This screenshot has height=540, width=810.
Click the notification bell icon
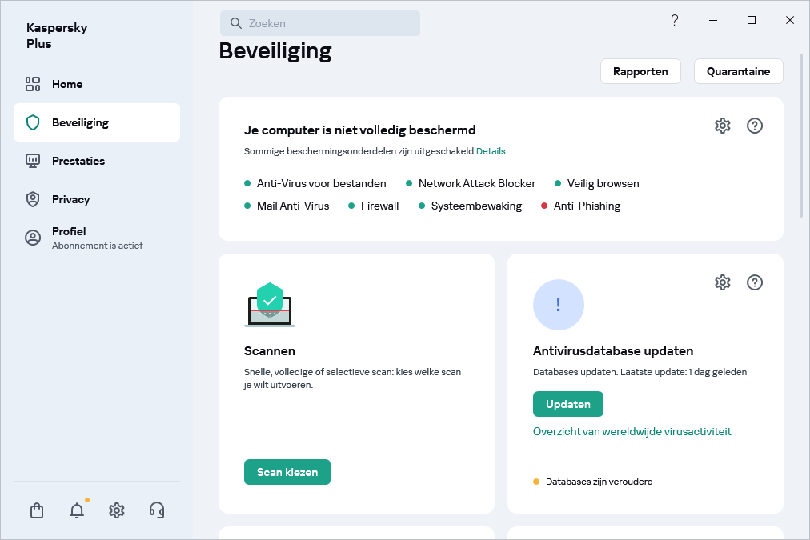click(76, 510)
